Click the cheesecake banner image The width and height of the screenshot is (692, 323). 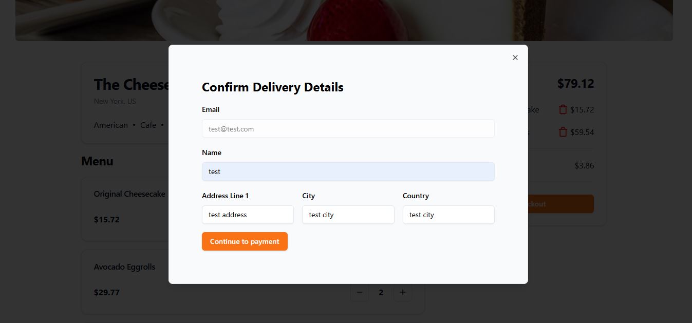[344, 21]
